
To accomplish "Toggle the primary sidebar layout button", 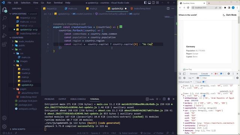I will (145, 3).
